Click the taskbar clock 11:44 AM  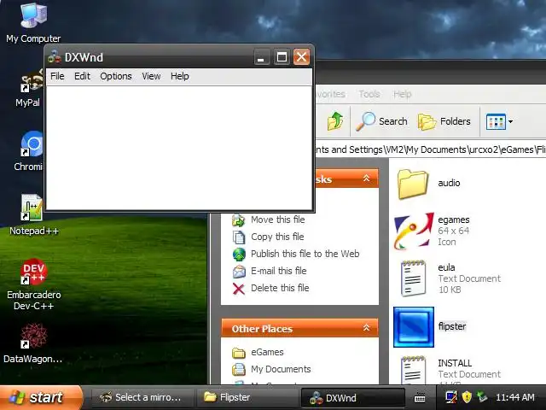[x=515, y=397]
